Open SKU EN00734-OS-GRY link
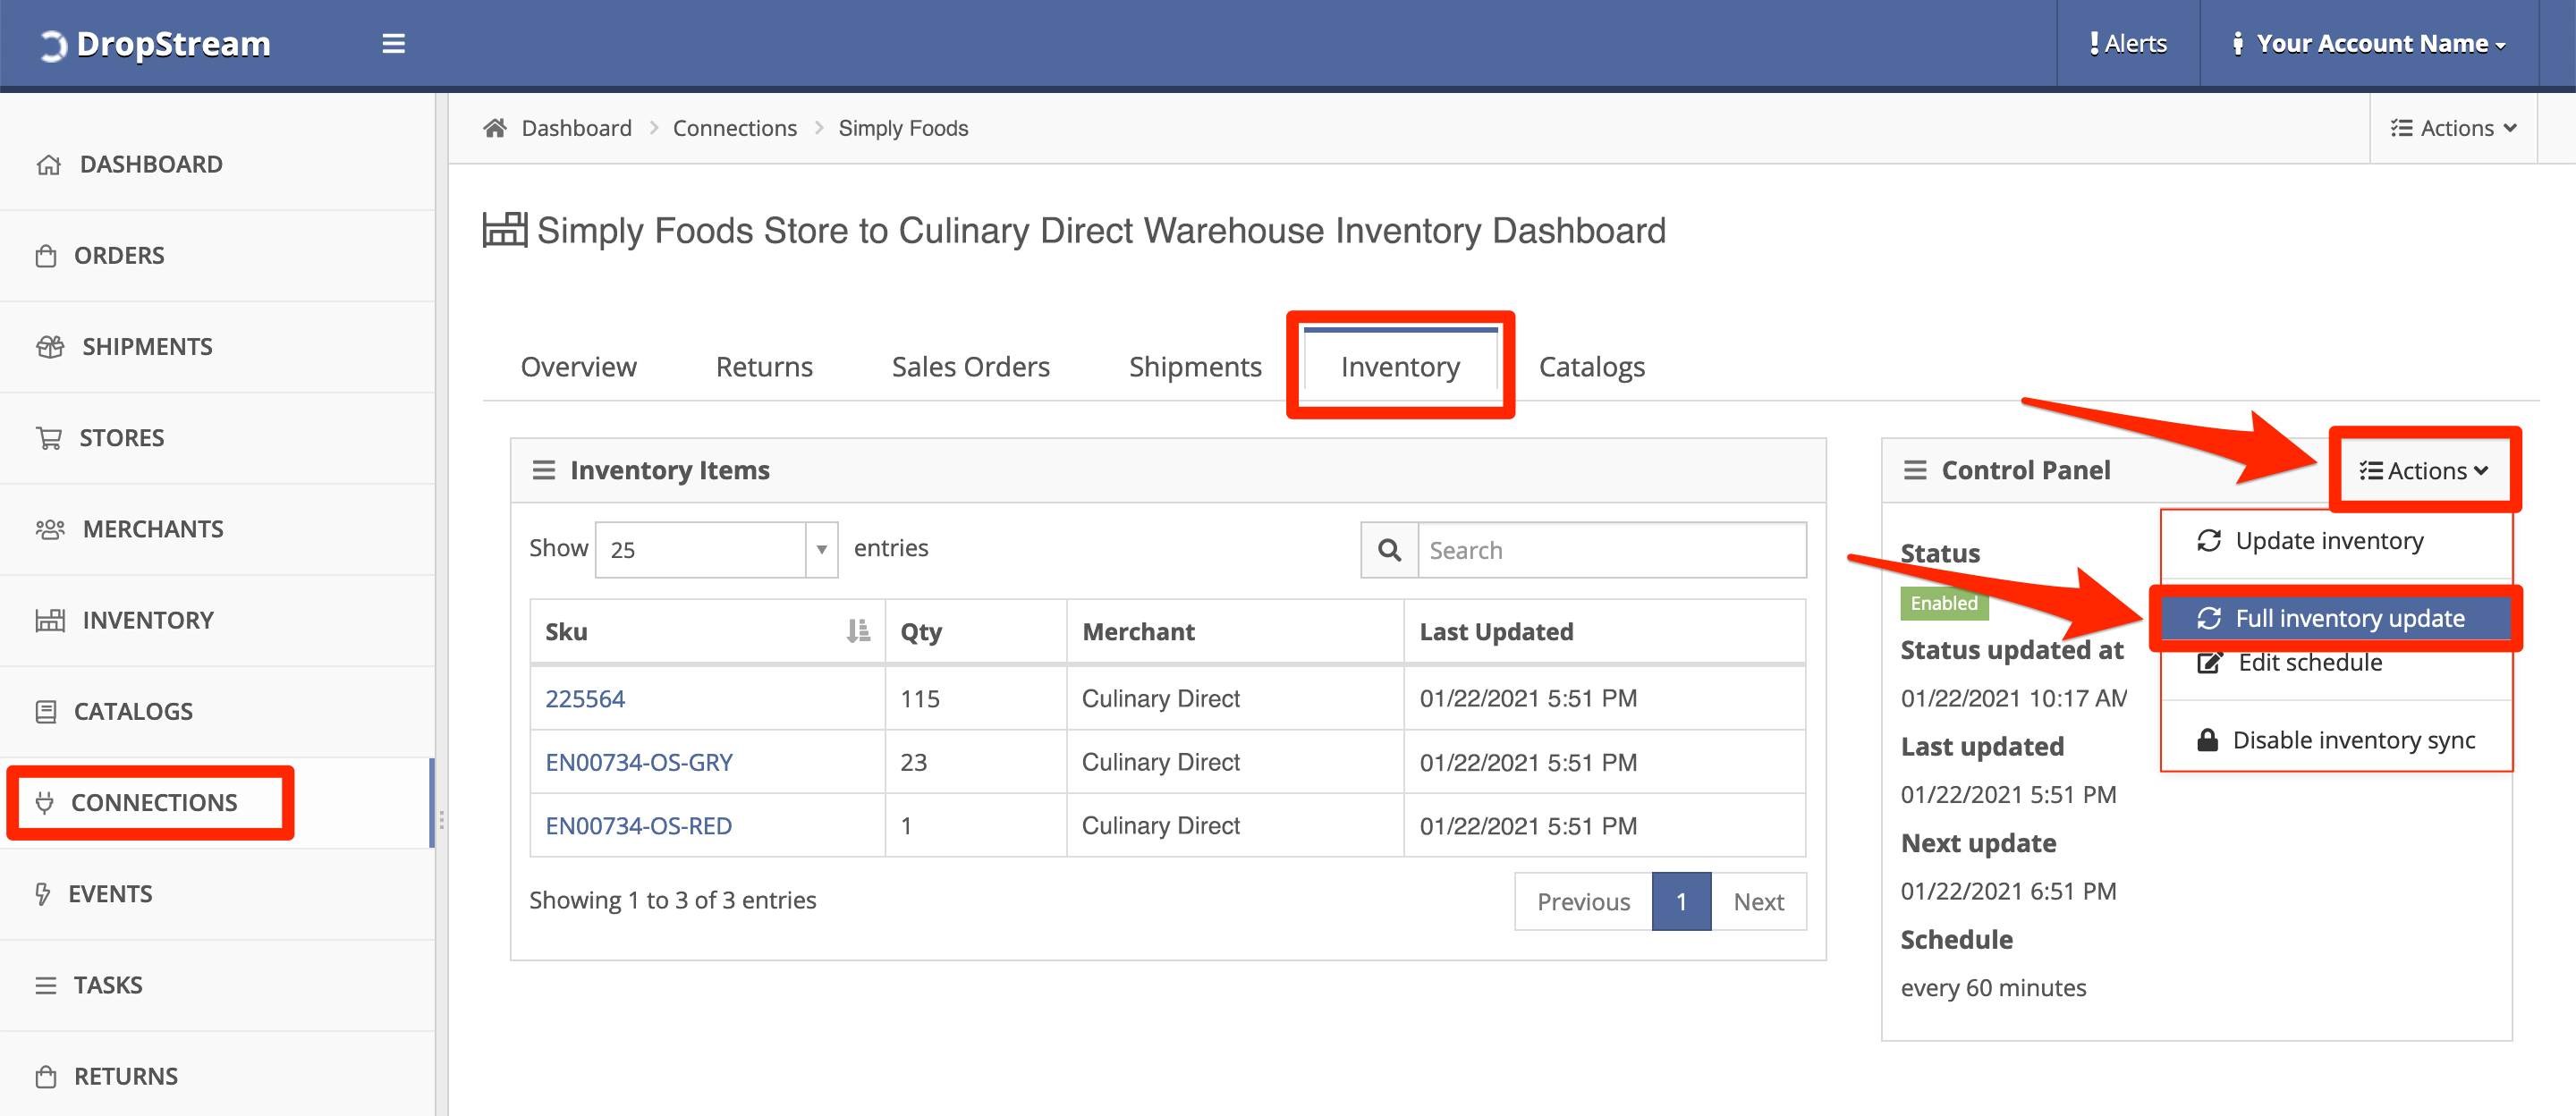This screenshot has height=1116, width=2576. point(638,763)
